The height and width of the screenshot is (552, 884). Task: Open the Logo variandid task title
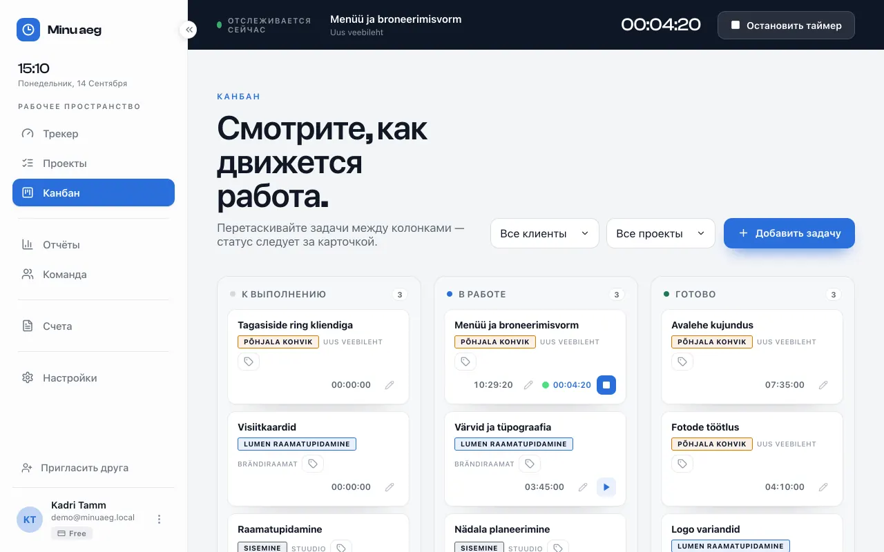pos(705,529)
